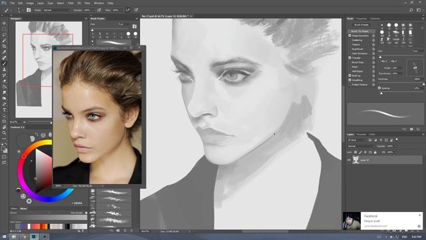Toggle Transfer checkbox
Image resolution: width=426 pixels, height=240 pixels.
pyautogui.click(x=350, y=58)
